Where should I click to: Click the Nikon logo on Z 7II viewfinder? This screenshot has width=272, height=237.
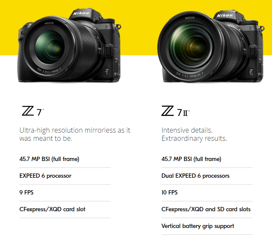(x=225, y=15)
